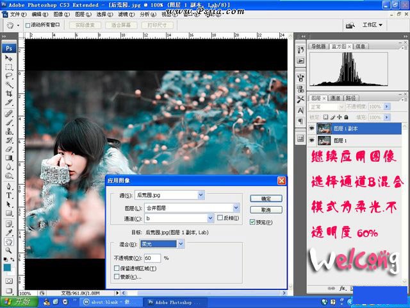Select the Rectangular Marquee tool
This screenshot has height=308, width=410.
pyautogui.click(x=9, y=67)
